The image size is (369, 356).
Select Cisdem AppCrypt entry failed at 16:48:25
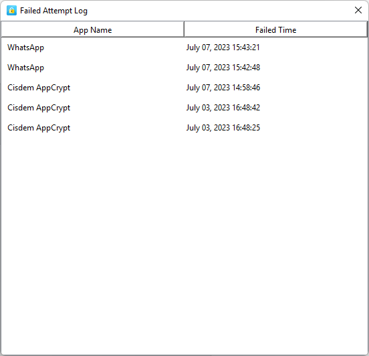click(184, 127)
